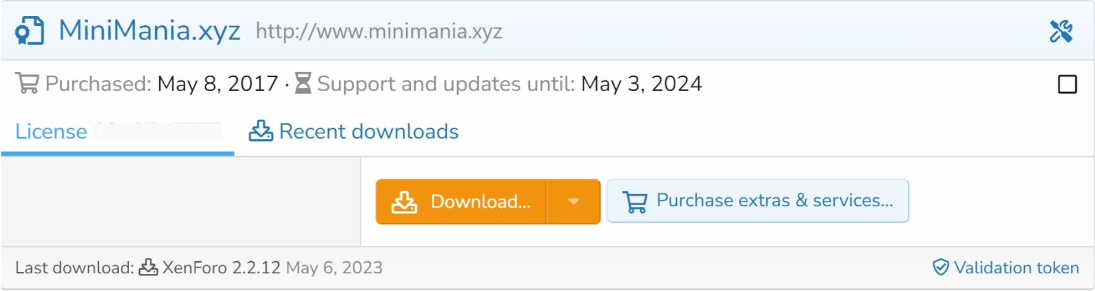Click the shield icon next to Validation token
Screen dimensions: 1095x291
pos(941,268)
